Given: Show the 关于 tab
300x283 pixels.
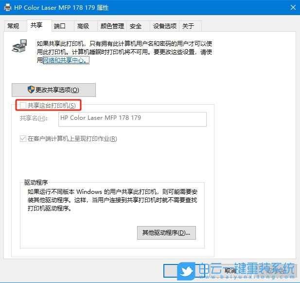Looking at the screenshot, I should click(x=191, y=26).
